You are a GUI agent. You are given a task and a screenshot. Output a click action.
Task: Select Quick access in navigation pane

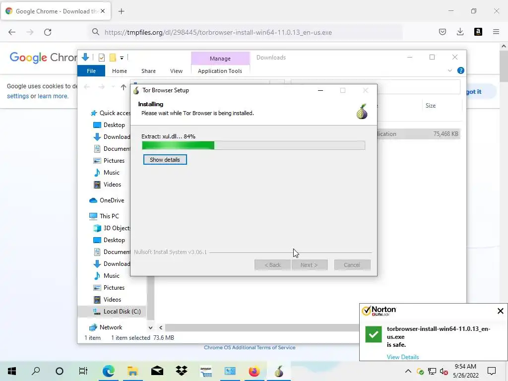(x=110, y=113)
